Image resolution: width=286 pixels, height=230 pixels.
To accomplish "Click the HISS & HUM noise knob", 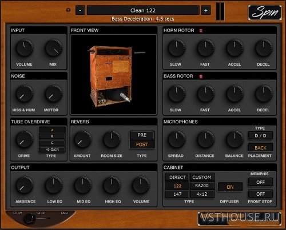I will tap(25, 94).
